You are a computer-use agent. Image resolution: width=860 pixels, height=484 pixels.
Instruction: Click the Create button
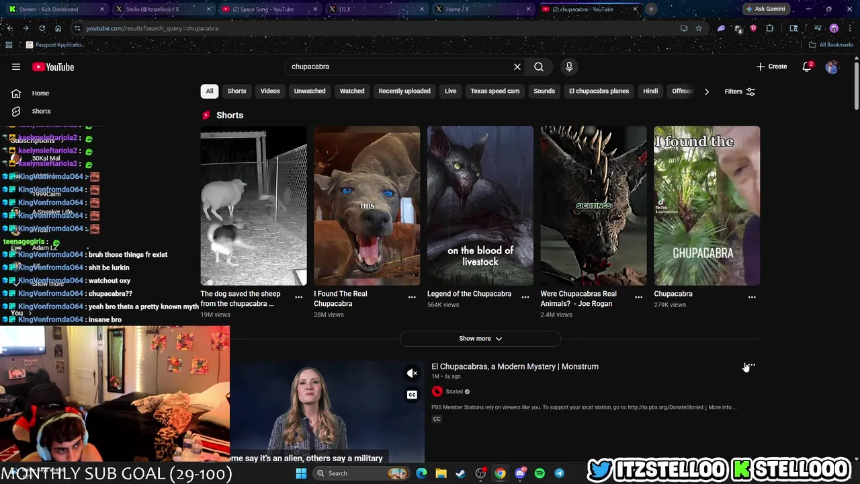(x=771, y=67)
